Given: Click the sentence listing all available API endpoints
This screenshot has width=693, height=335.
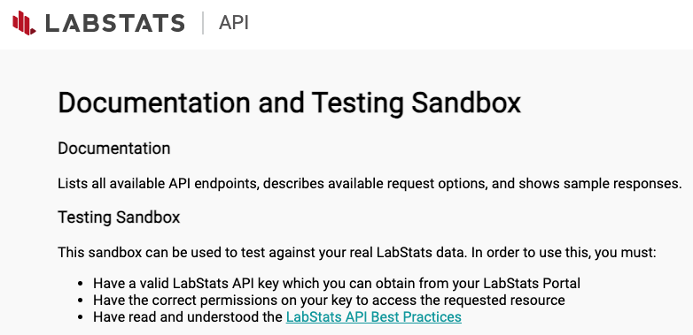Looking at the screenshot, I should (370, 183).
